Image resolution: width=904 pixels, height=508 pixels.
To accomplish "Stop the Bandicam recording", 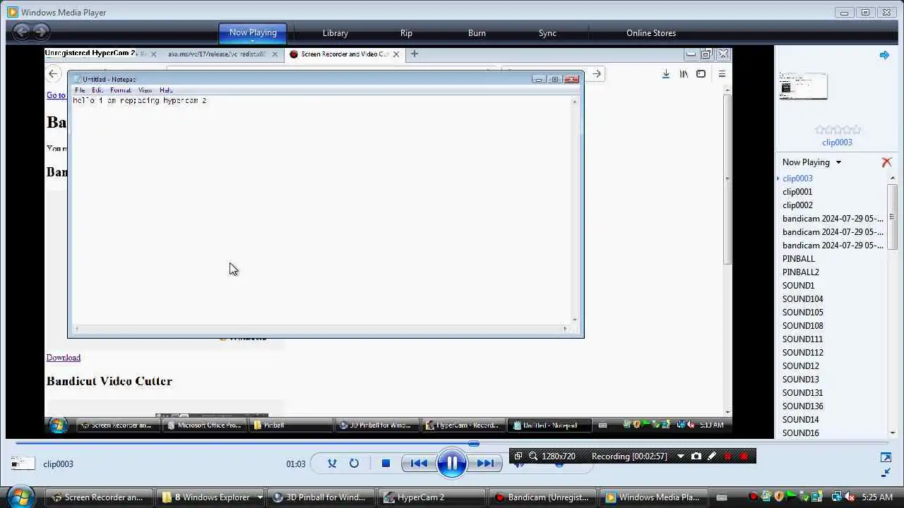I will coord(744,456).
